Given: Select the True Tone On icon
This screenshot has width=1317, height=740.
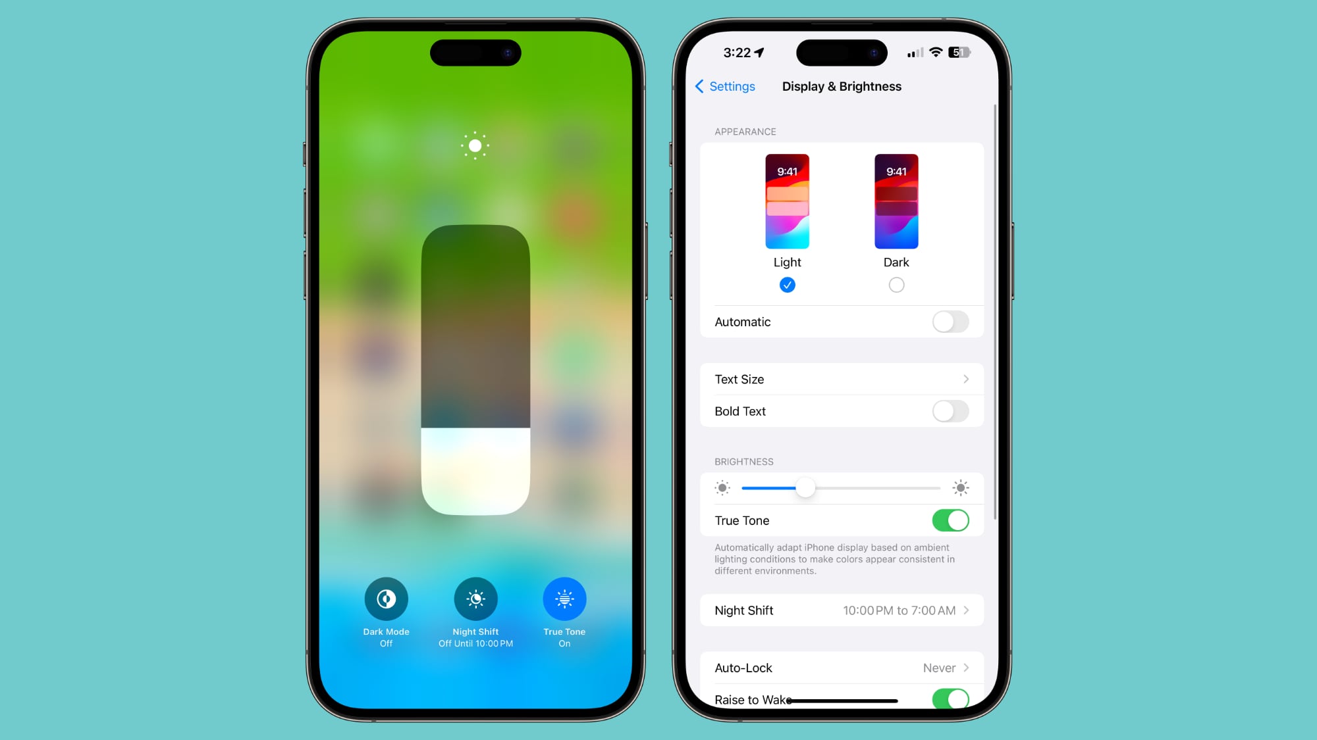Looking at the screenshot, I should pos(566,599).
